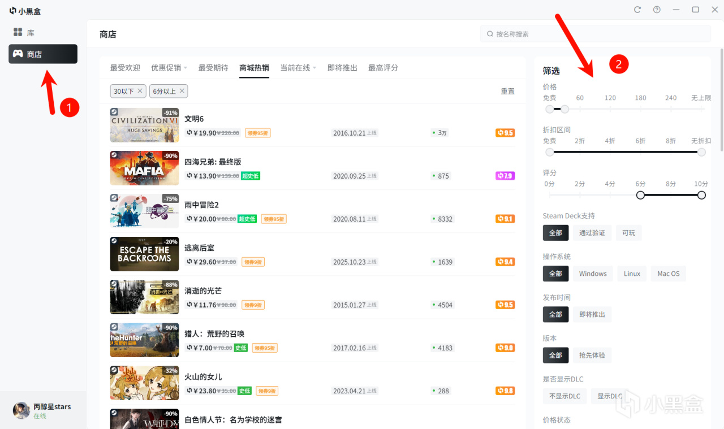Select 全部 under 发布时间
This screenshot has width=724, height=429.
pos(555,314)
